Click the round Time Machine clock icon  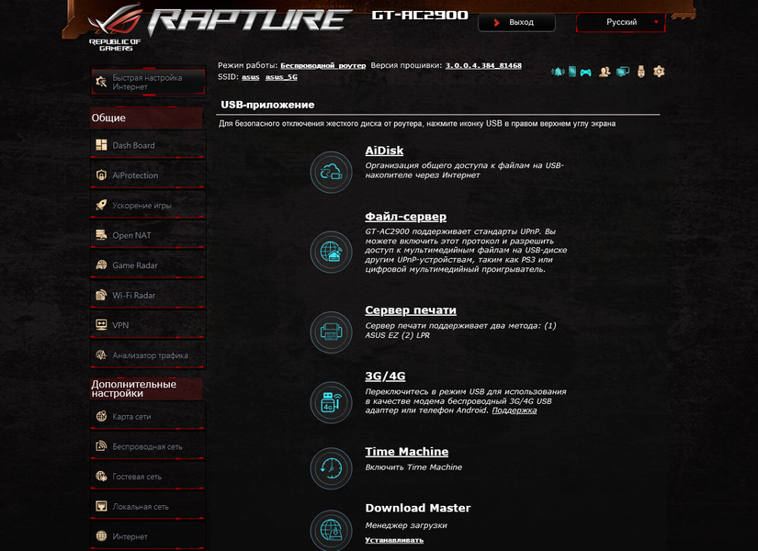pyautogui.click(x=331, y=468)
